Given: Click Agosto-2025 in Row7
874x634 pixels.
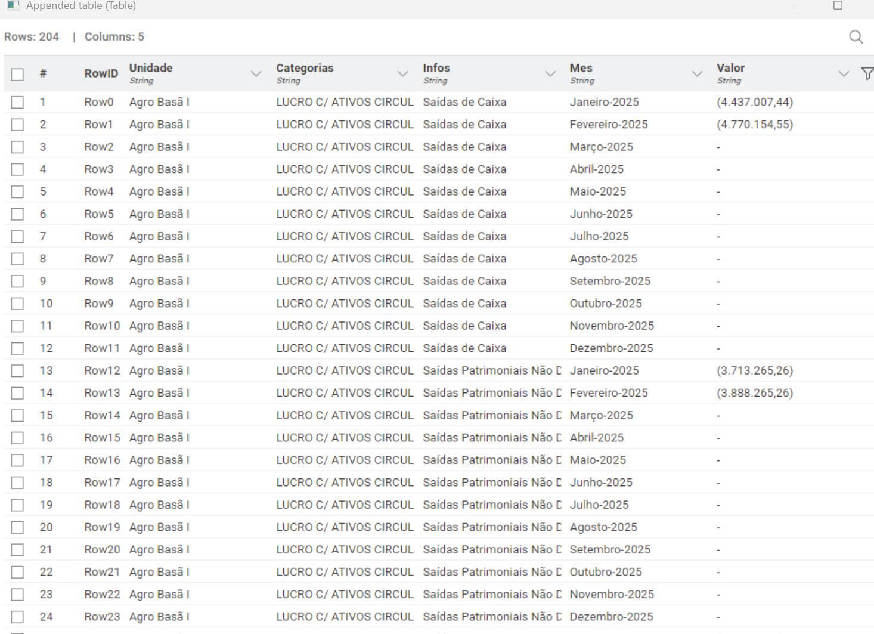Looking at the screenshot, I should [x=603, y=259].
